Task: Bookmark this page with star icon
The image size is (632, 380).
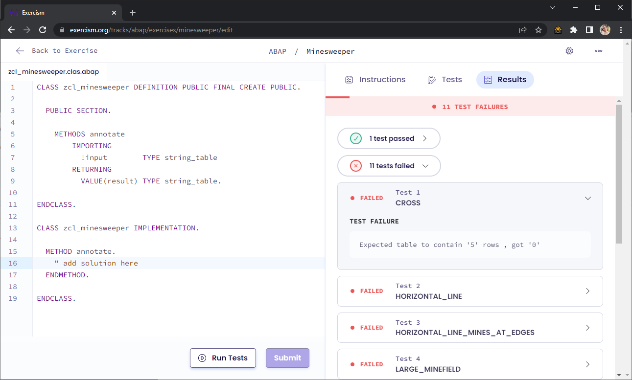Action: point(538,30)
